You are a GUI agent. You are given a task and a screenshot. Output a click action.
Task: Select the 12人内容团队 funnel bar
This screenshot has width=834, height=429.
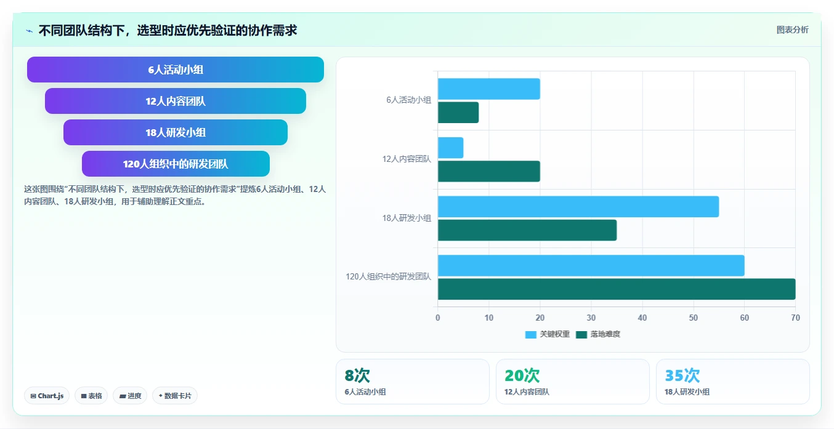176,101
